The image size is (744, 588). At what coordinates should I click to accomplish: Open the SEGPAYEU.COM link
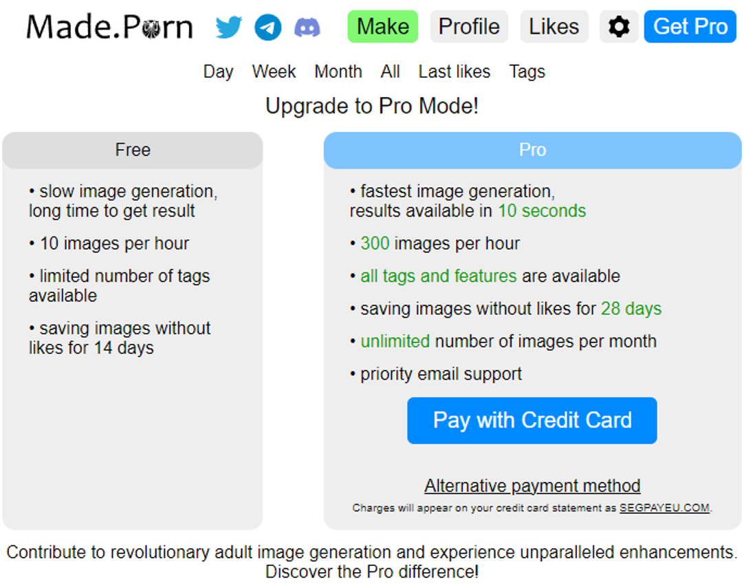click(664, 508)
